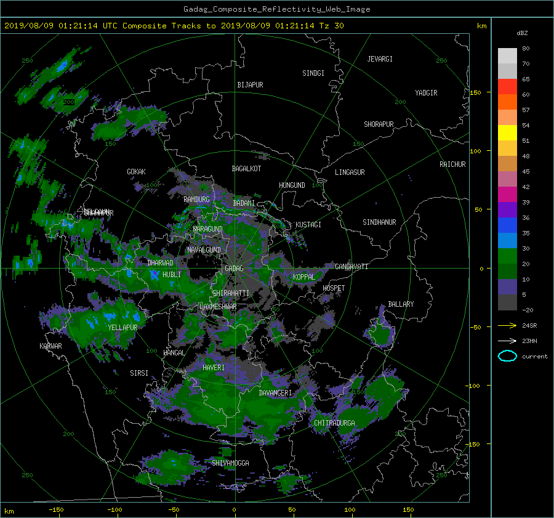554x518 pixels.
Task: Click the SHORAPUR city label
Action: coord(379,124)
